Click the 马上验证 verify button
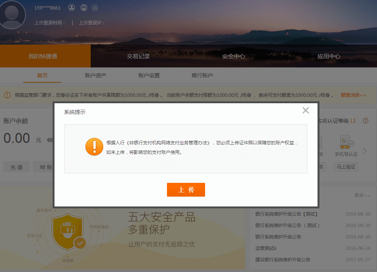Image resolution: width=377 pixels, height=272 pixels. 346,166
